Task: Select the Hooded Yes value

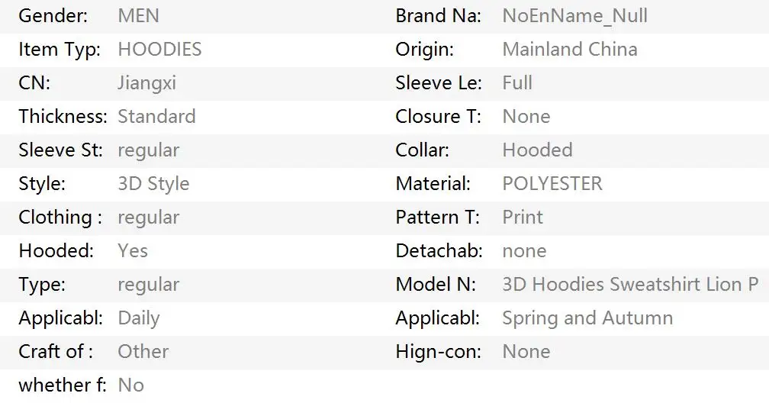Action: coord(133,251)
